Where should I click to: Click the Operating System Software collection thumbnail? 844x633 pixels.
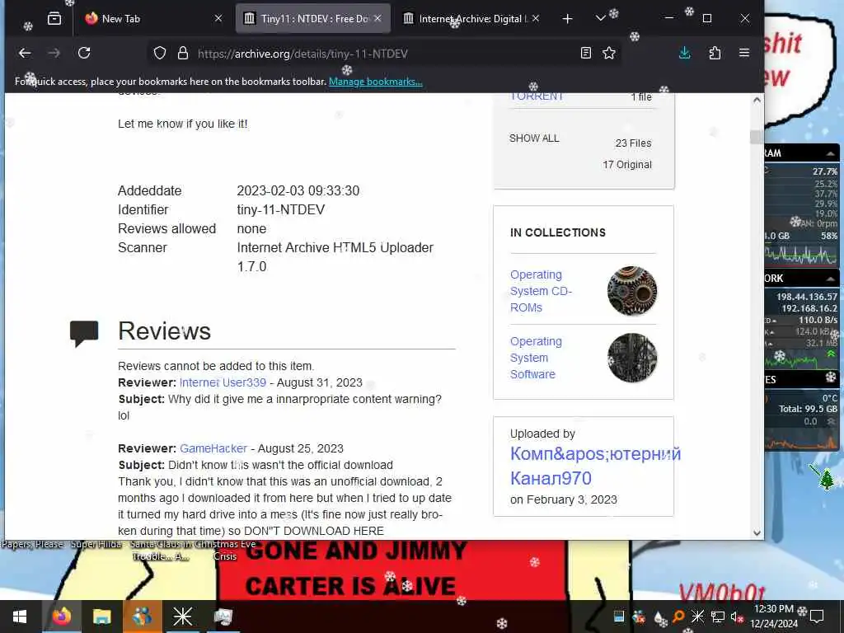[632, 358]
